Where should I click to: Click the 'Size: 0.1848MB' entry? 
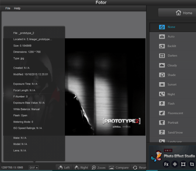(x=22, y=46)
